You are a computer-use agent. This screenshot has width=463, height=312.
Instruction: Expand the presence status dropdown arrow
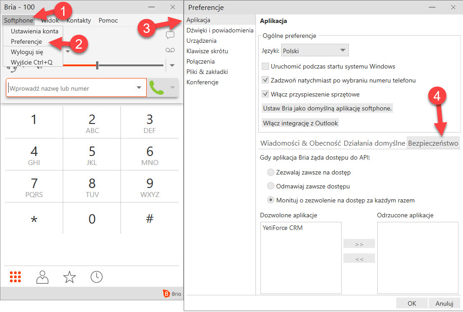coord(68,51)
